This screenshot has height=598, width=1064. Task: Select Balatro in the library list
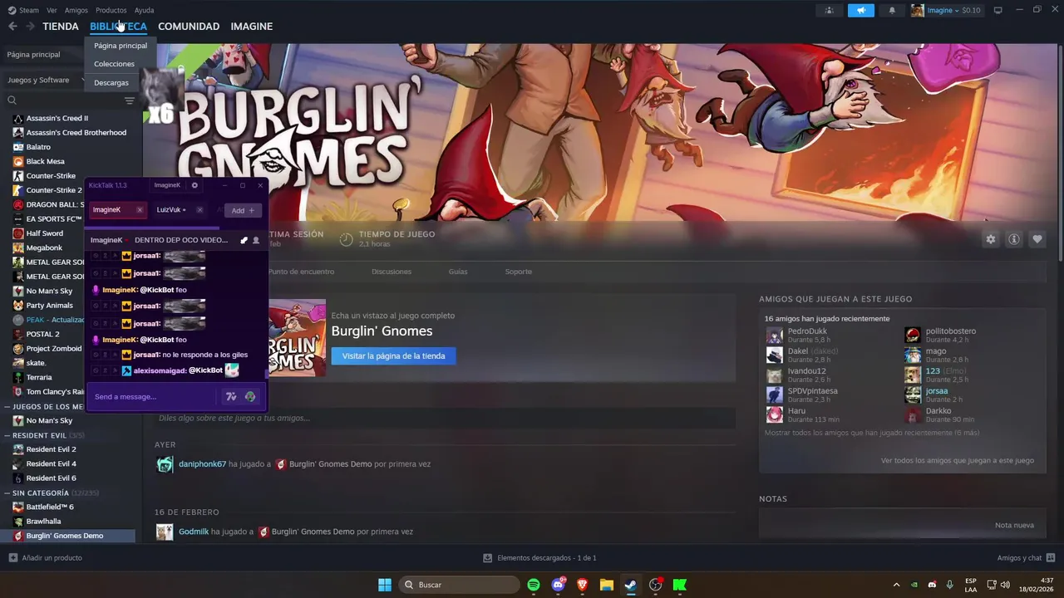click(x=38, y=147)
